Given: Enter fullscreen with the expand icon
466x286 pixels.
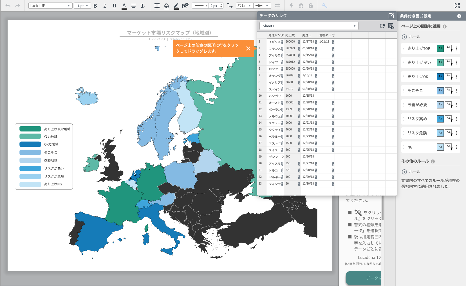Looking at the screenshot, I should click(457, 6).
